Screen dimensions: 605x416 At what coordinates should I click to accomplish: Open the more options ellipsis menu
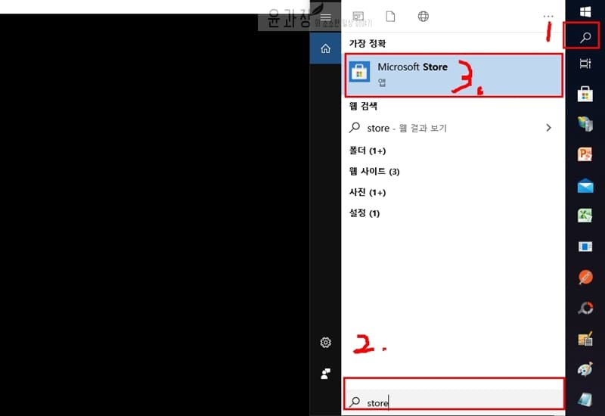coord(548,16)
